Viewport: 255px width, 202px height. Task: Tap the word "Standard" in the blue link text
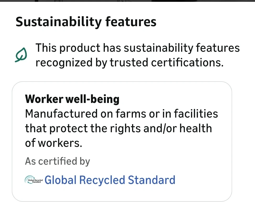click(x=151, y=180)
